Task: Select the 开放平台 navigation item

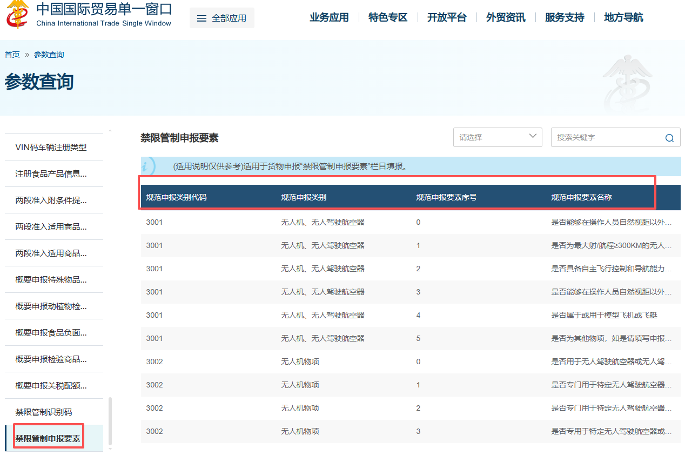Action: (447, 17)
